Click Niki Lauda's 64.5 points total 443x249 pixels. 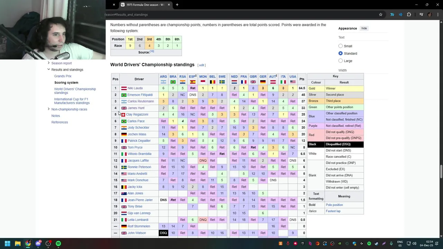pos(302,88)
